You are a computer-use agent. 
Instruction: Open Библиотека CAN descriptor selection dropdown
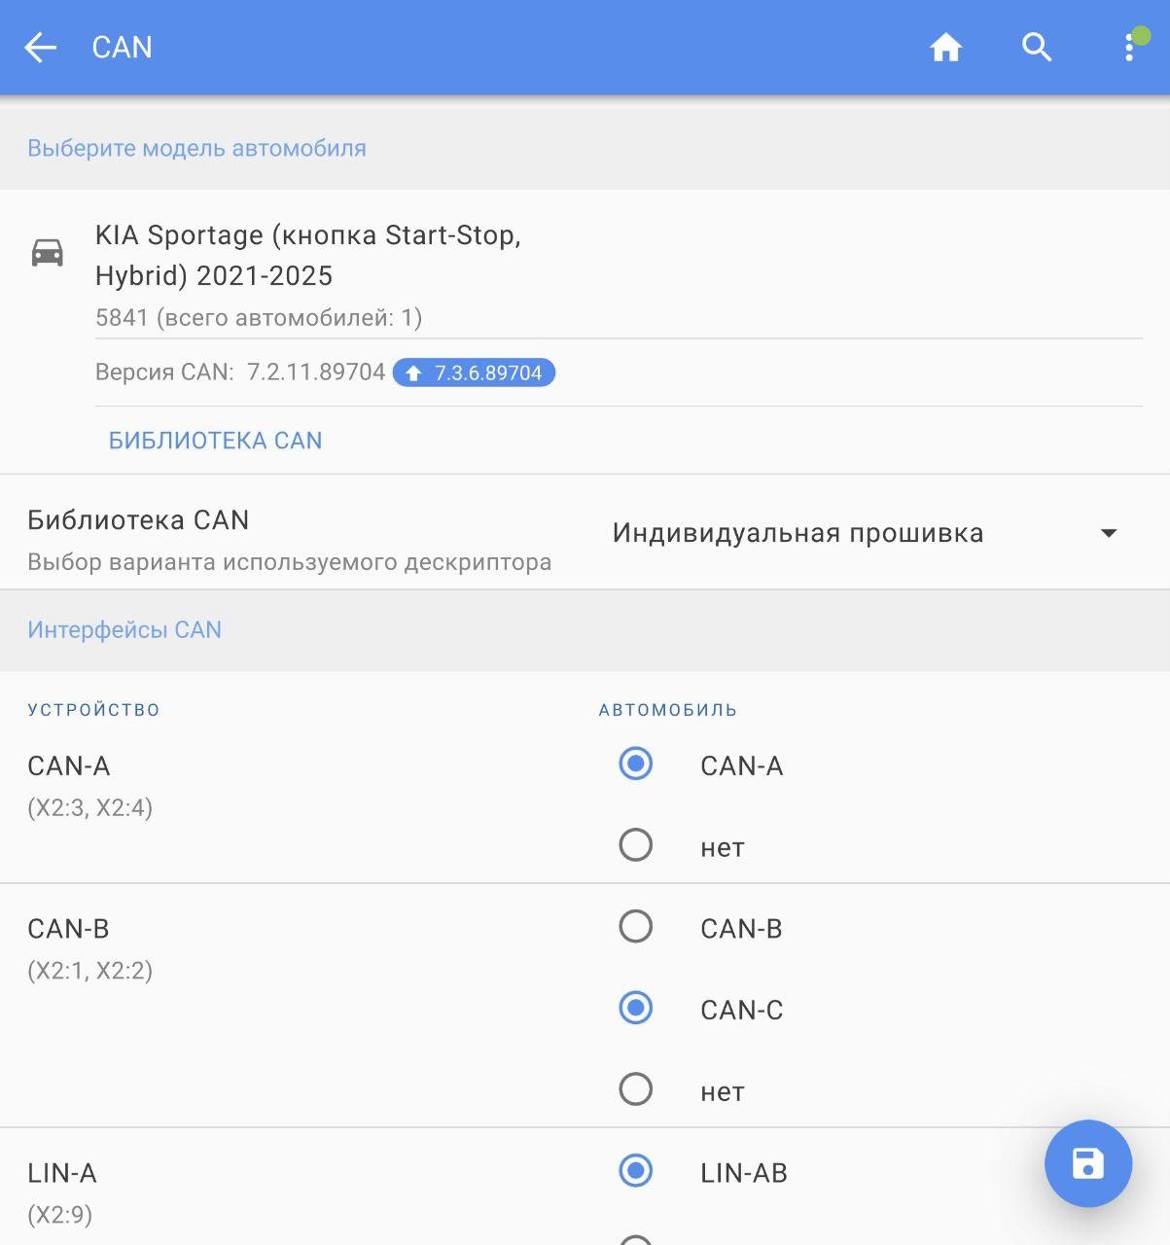(798, 533)
